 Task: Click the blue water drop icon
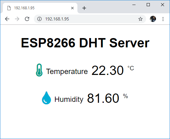[x=46, y=98]
